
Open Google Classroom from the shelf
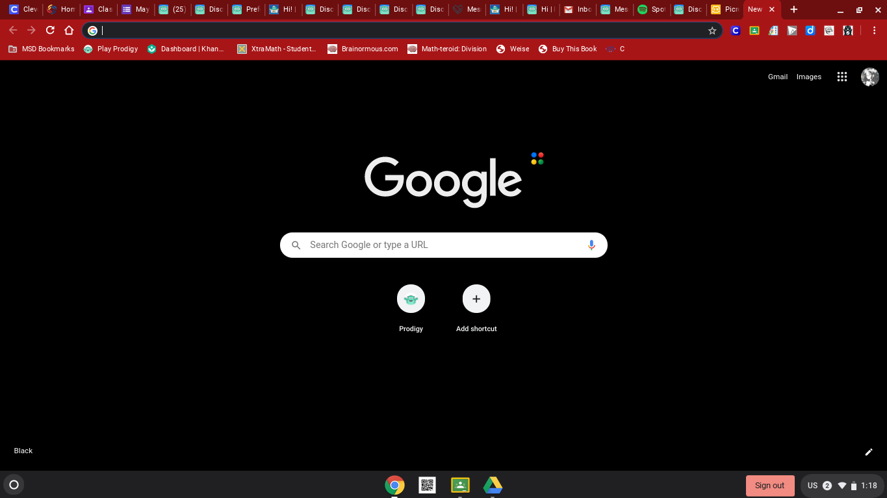[460, 485]
